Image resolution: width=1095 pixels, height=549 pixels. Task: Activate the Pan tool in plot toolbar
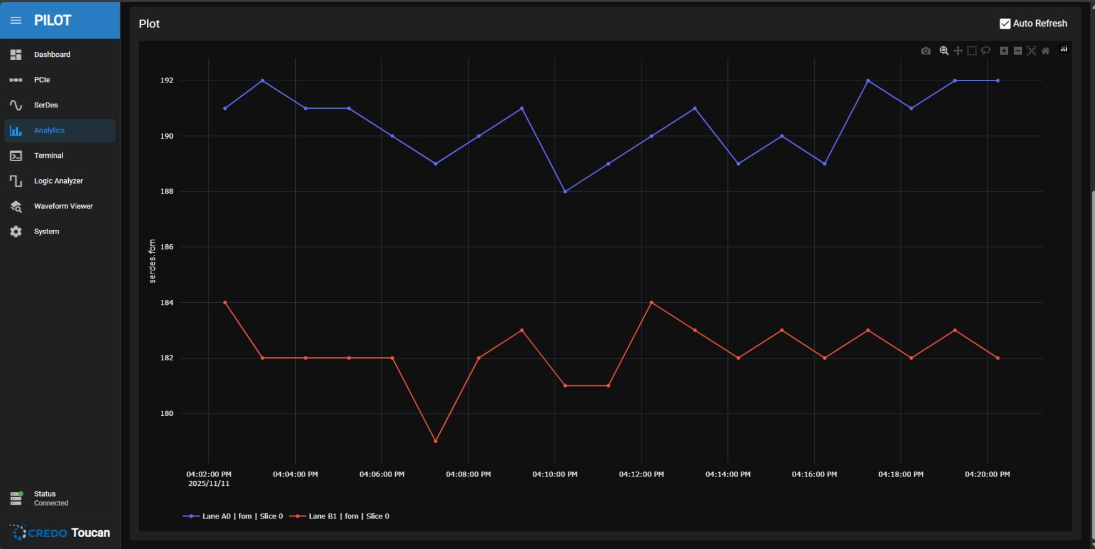[x=957, y=51]
